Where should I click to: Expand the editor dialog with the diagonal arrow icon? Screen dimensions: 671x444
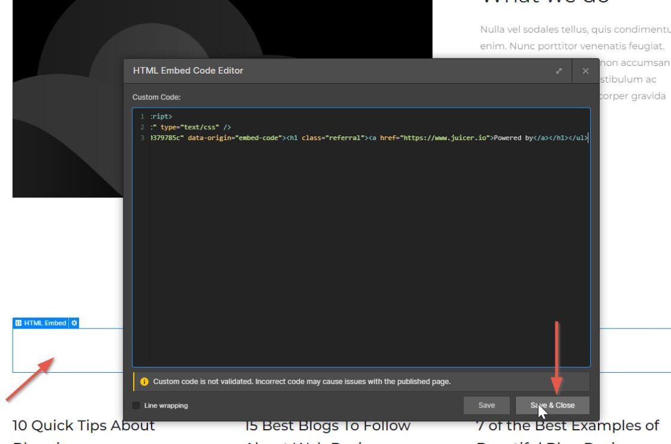click(x=558, y=71)
